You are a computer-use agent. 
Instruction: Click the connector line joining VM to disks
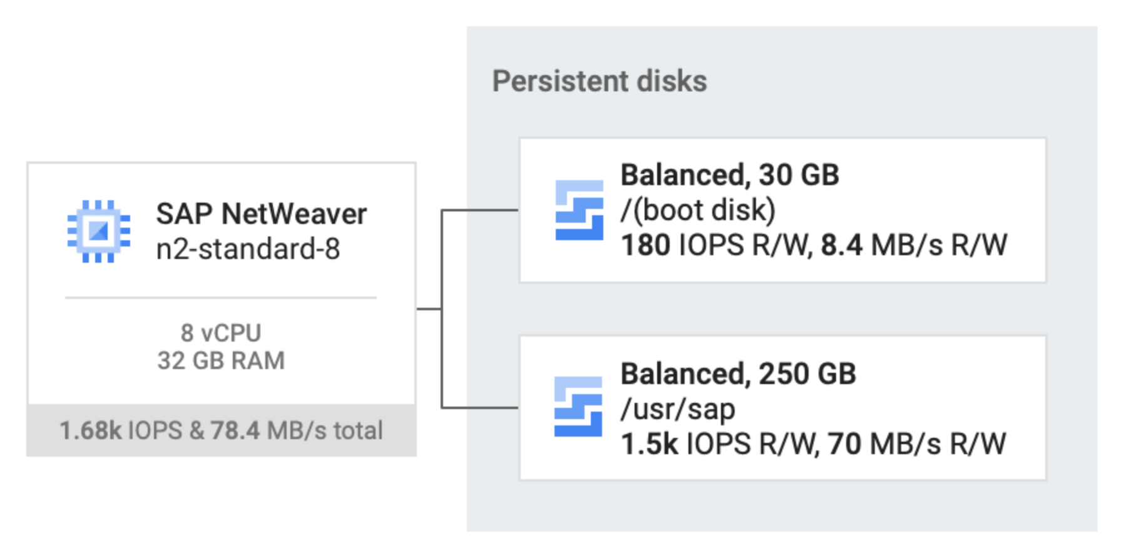pos(442,309)
